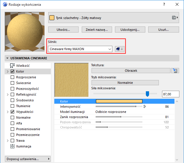Click the parameter list scroll-down arrow

(x=177, y=160)
